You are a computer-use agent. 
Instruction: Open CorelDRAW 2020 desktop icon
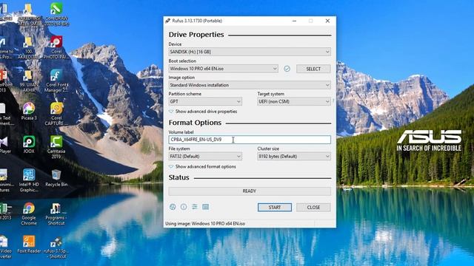pyautogui.click(x=56, y=14)
